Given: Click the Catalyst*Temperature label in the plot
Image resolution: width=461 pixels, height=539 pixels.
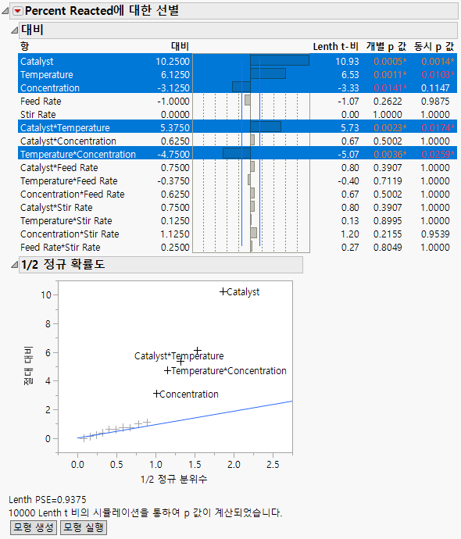Looking at the screenshot, I should point(179,356).
